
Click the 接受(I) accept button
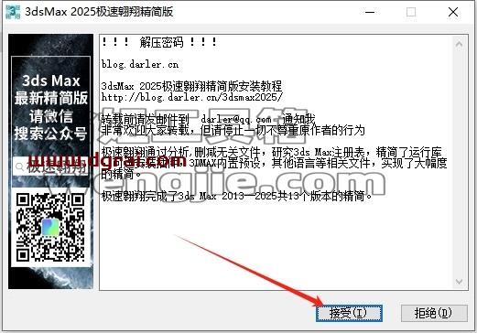point(349,313)
